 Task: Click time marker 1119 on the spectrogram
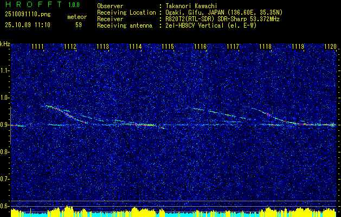(298, 46)
